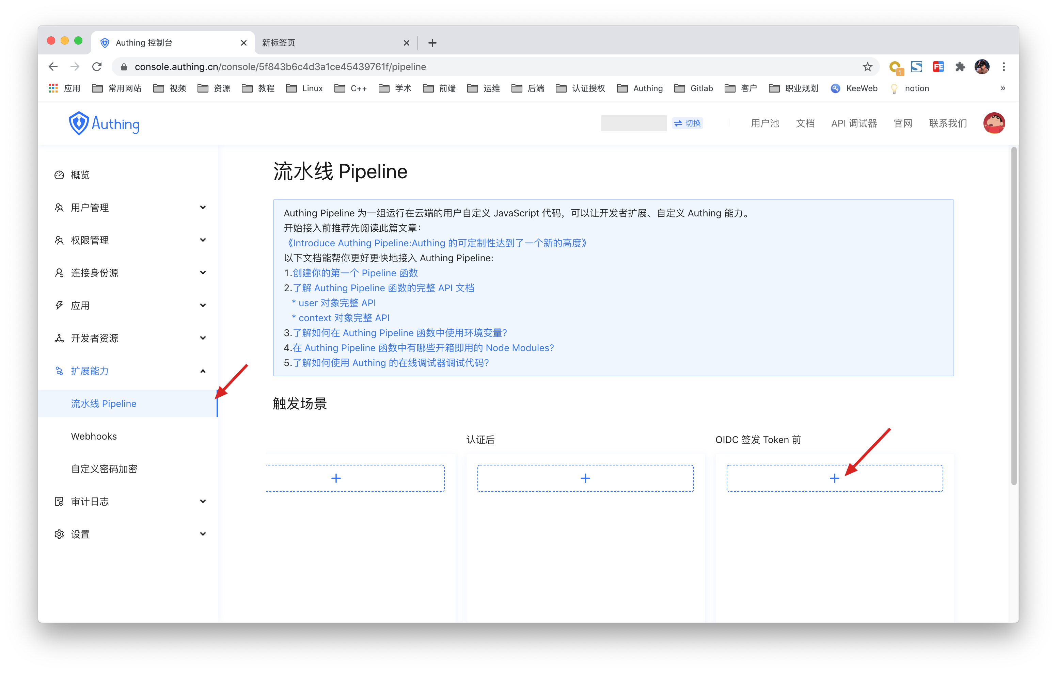The height and width of the screenshot is (673, 1057).
Task: Click the 设置 gear icon in sidebar
Action: click(59, 534)
